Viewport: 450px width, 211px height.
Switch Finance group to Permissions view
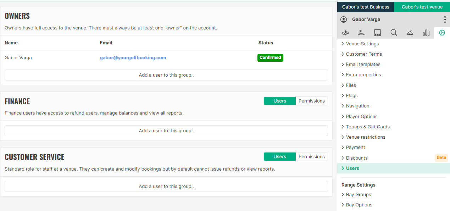pyautogui.click(x=311, y=101)
